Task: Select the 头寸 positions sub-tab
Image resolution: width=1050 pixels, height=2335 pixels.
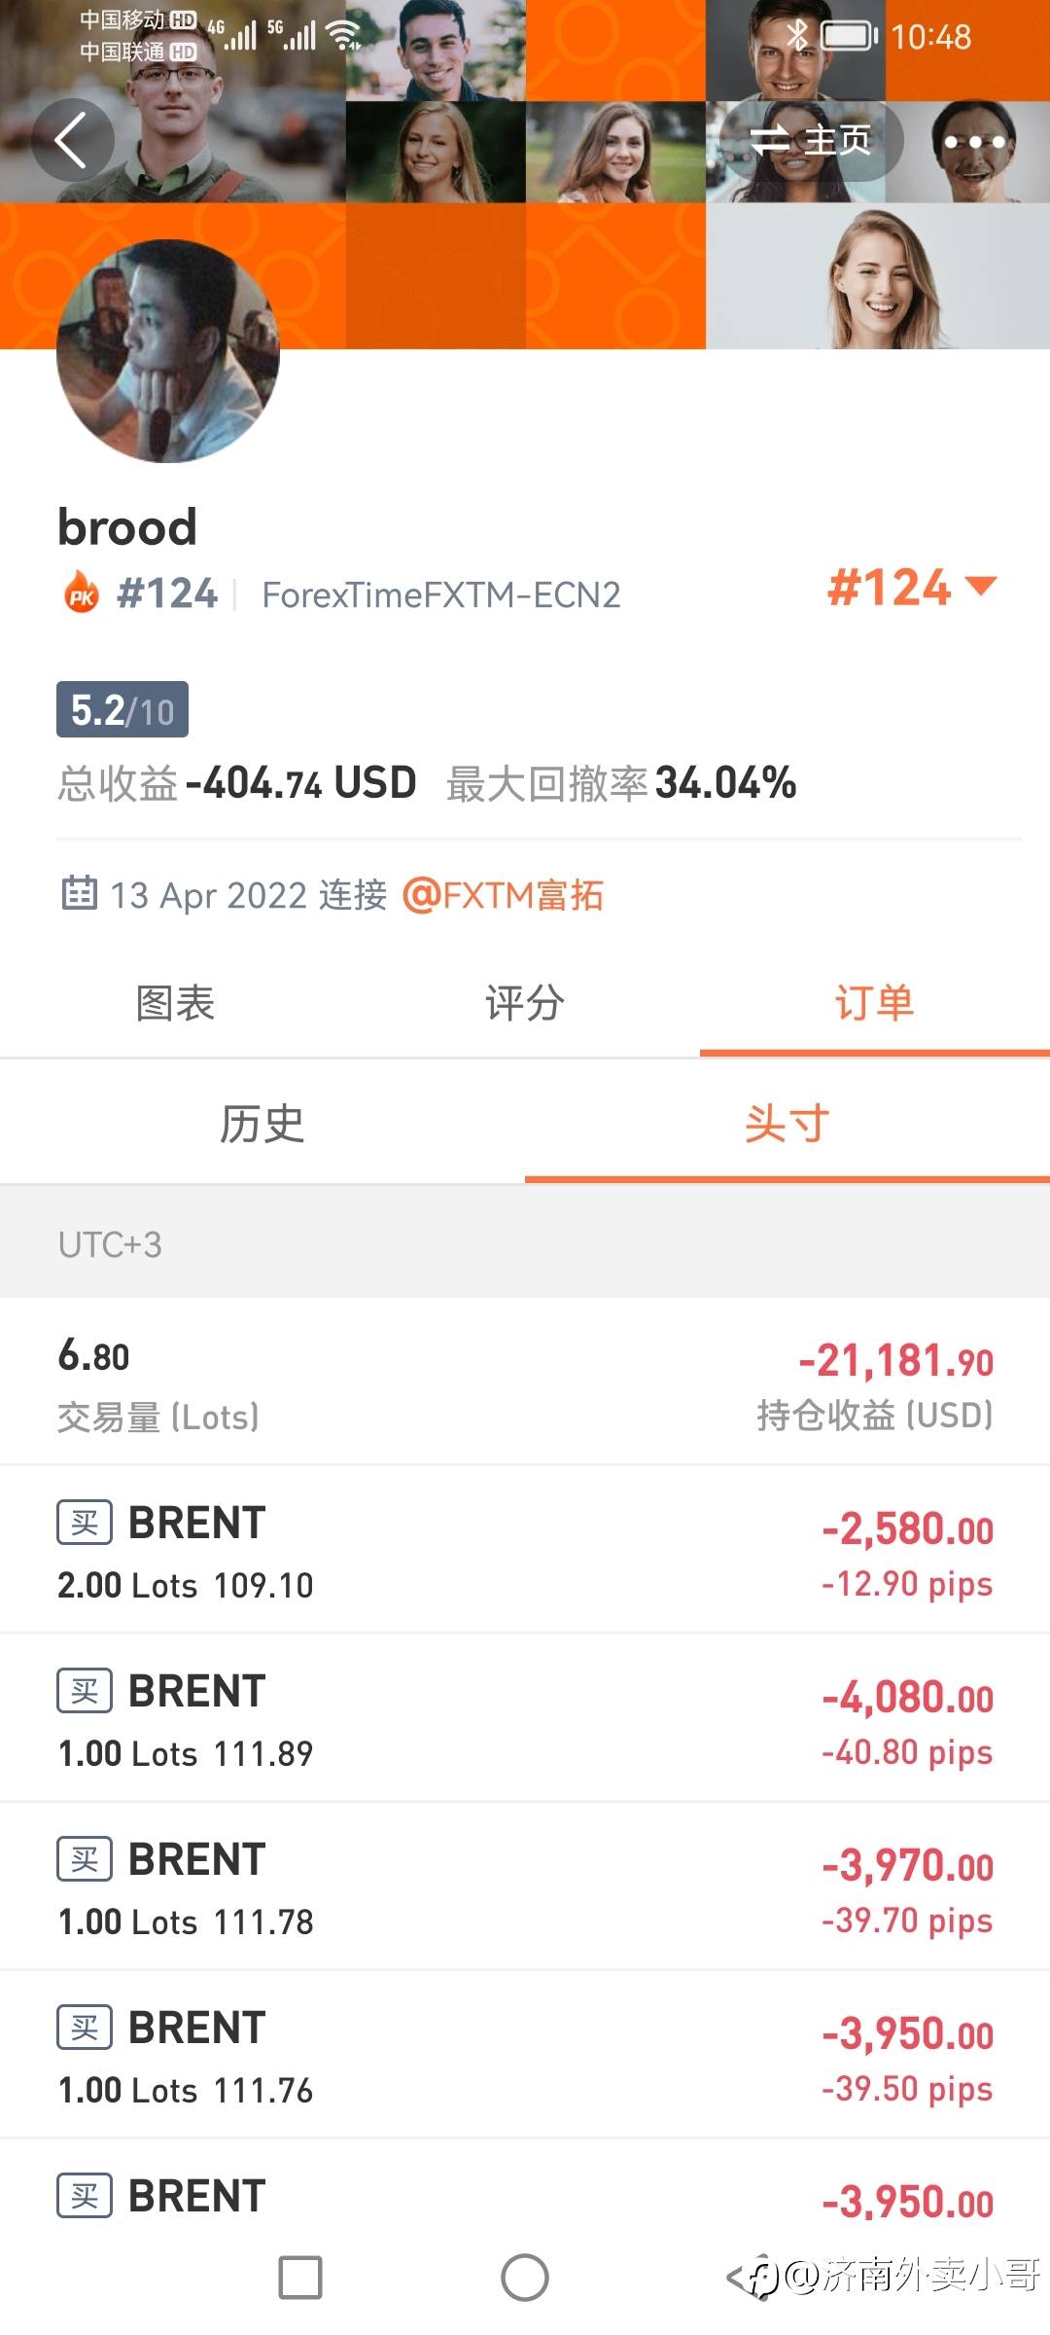Action: 787,1124
